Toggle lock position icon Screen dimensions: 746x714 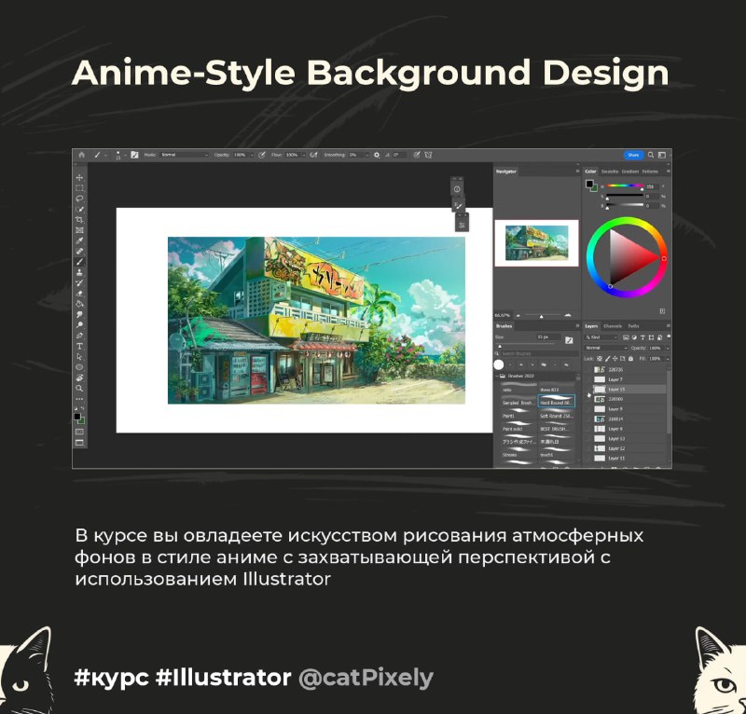(x=615, y=359)
